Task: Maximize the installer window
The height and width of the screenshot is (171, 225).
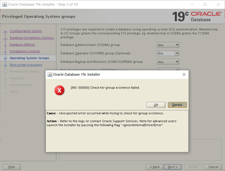Action: click(x=205, y=4)
